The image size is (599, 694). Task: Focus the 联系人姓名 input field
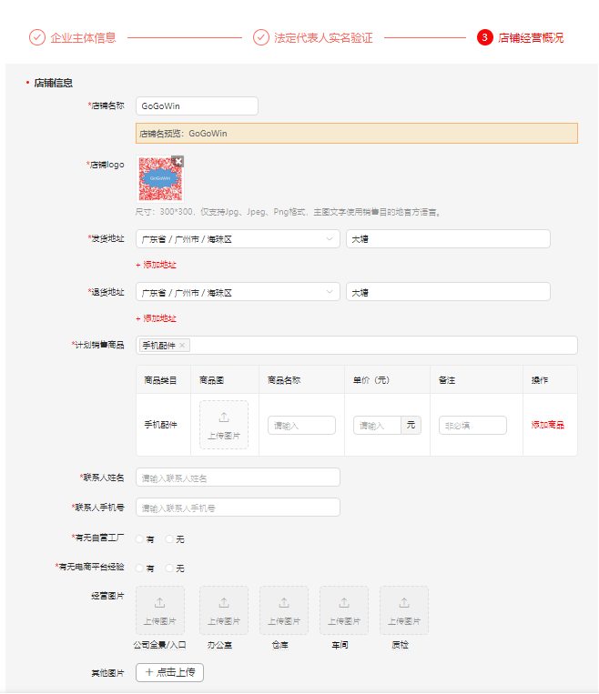238,478
